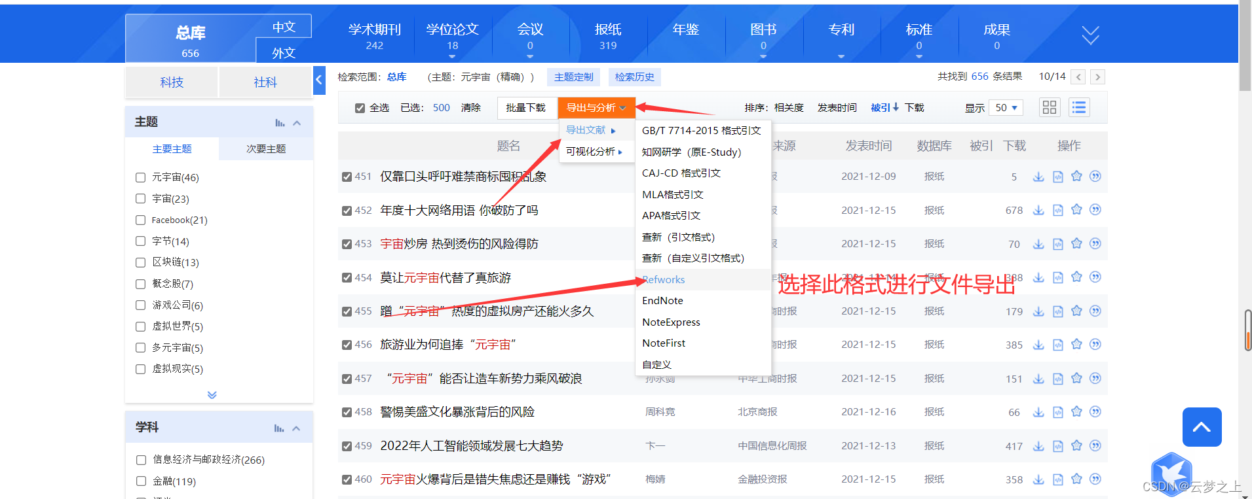Select GB/T 7714-2015 格式引文 export format

pos(702,131)
